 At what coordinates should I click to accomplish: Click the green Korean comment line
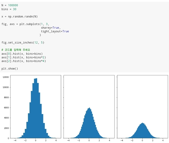16,50
